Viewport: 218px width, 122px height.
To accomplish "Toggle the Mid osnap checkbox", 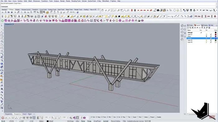I will [107, 117].
